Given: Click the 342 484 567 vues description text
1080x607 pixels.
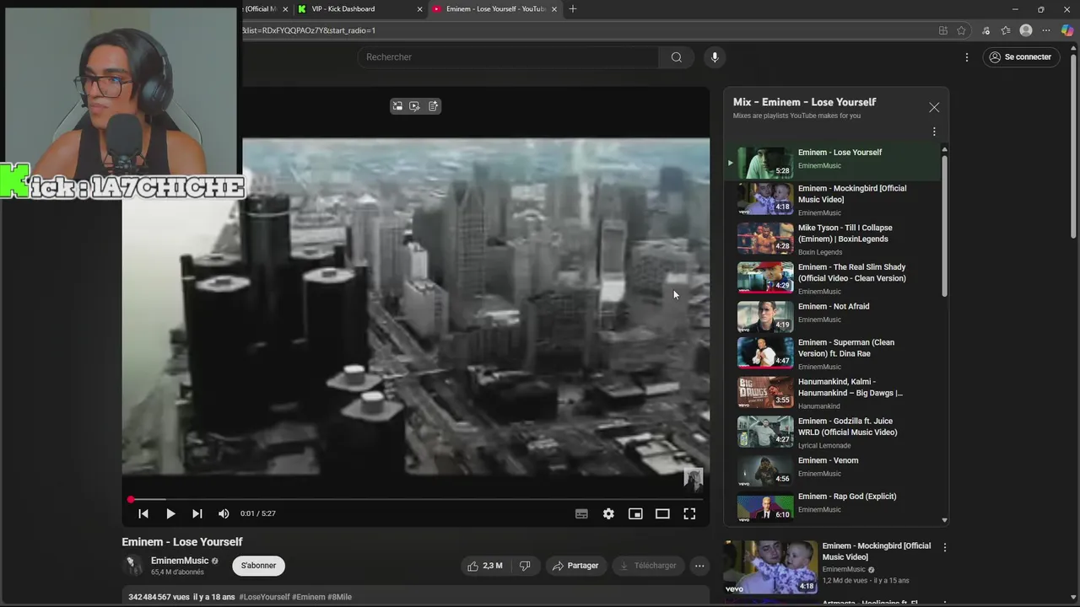Looking at the screenshot, I should click(158, 597).
